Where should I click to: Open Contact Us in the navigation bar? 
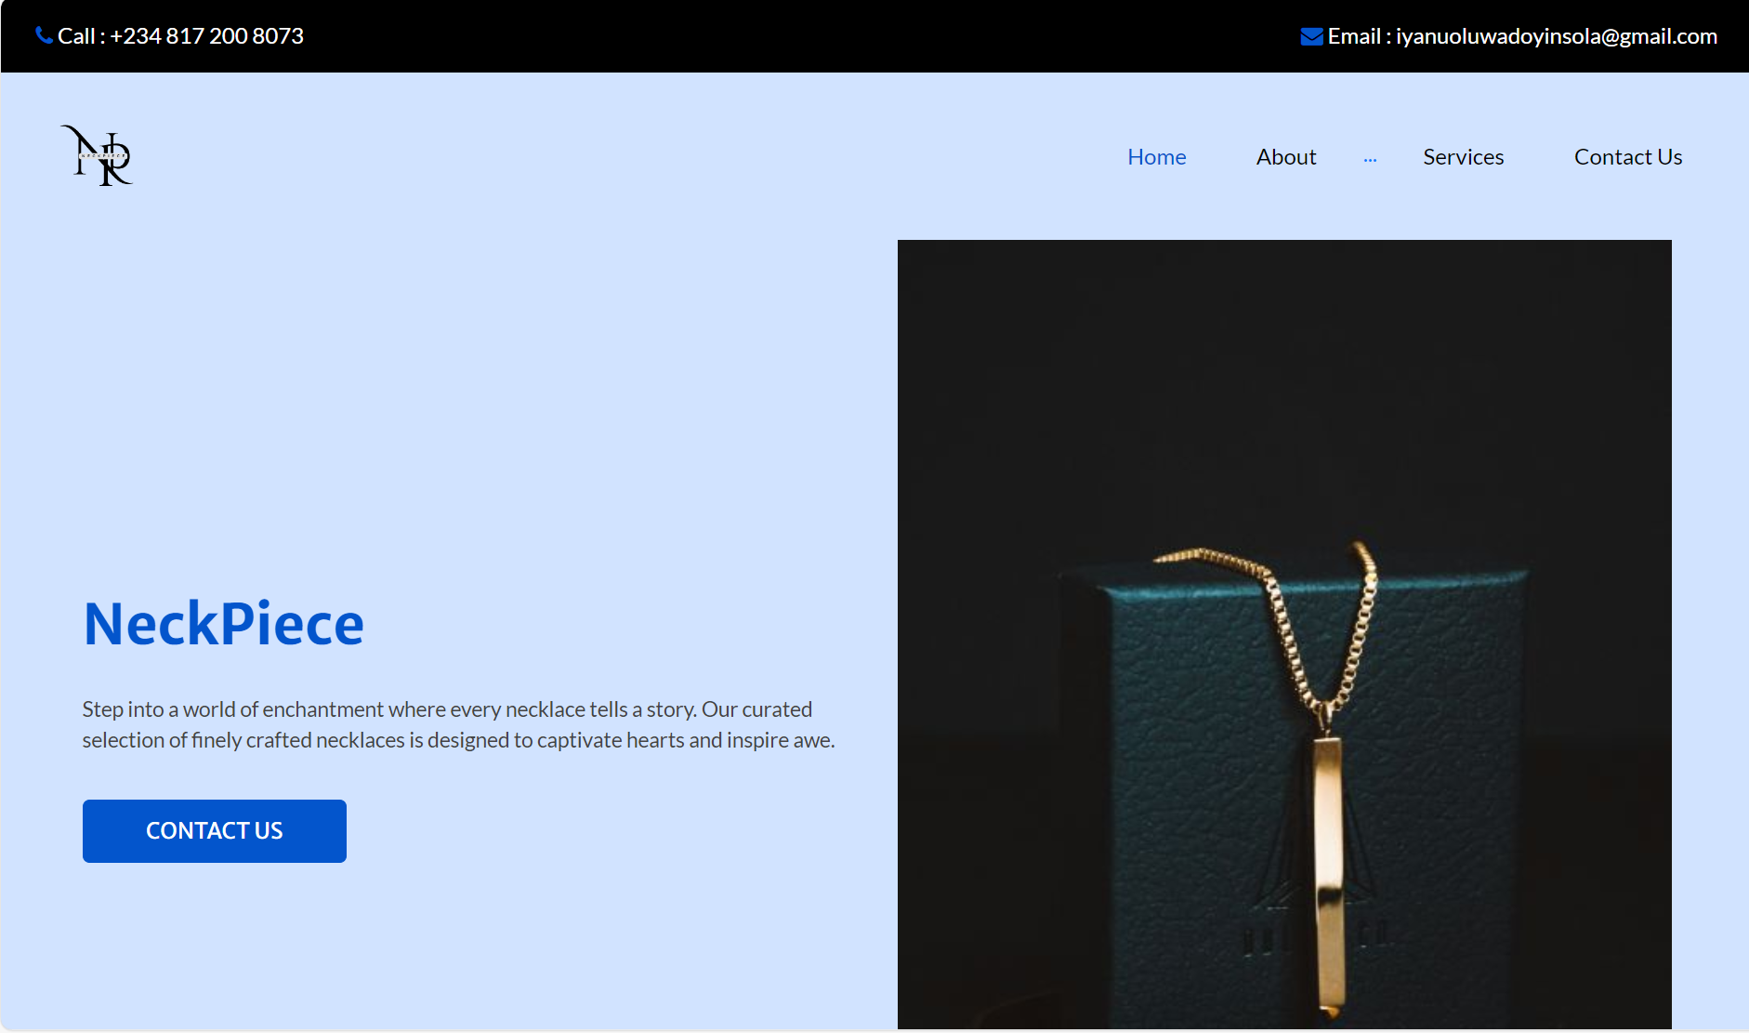1627,157
